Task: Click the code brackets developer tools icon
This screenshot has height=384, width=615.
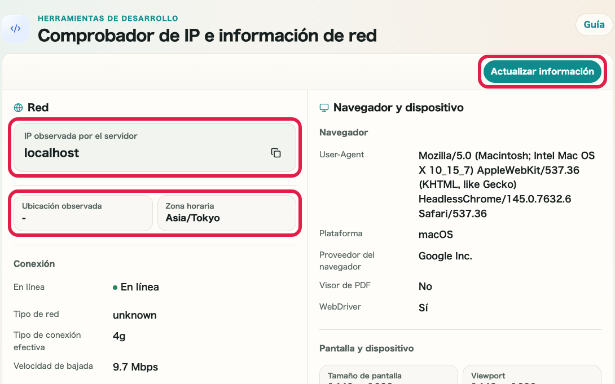Action: [15, 29]
